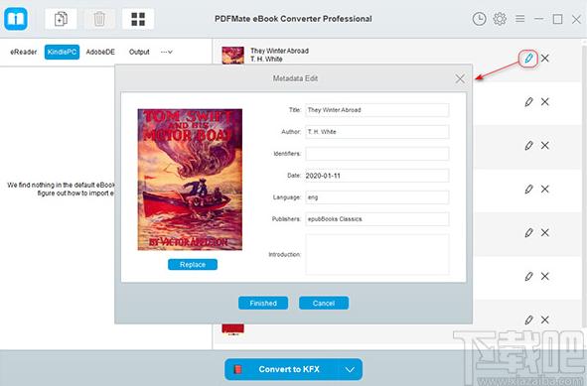
Task: Minimize the PDFMate window
Action: pos(538,19)
